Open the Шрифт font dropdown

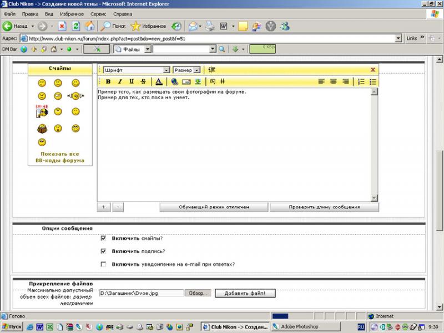coord(137,70)
